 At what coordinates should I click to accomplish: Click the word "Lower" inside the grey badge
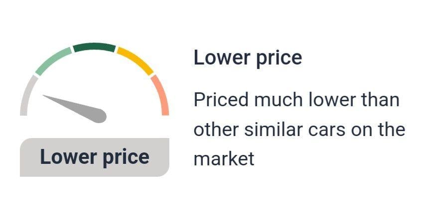[x=68, y=156]
